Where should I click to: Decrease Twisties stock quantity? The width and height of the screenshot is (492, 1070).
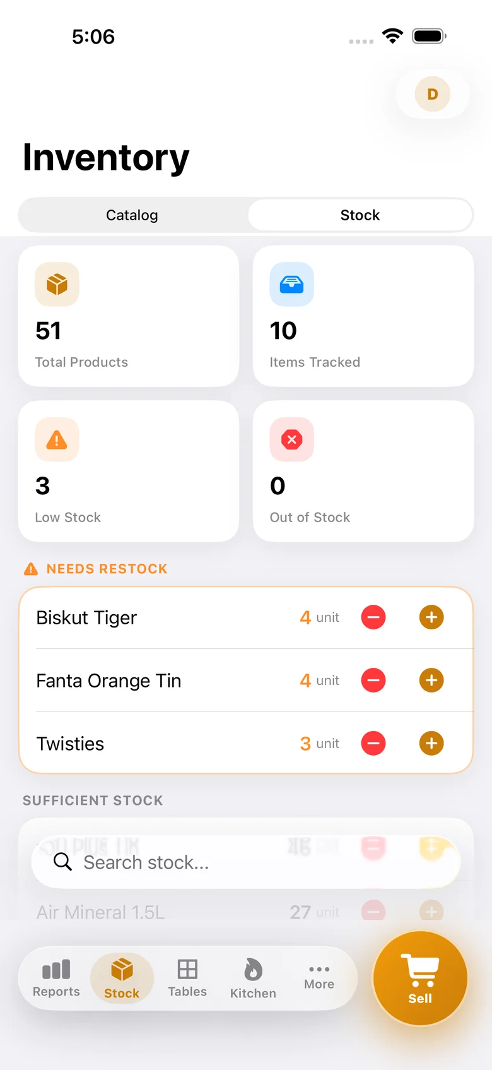[373, 743]
